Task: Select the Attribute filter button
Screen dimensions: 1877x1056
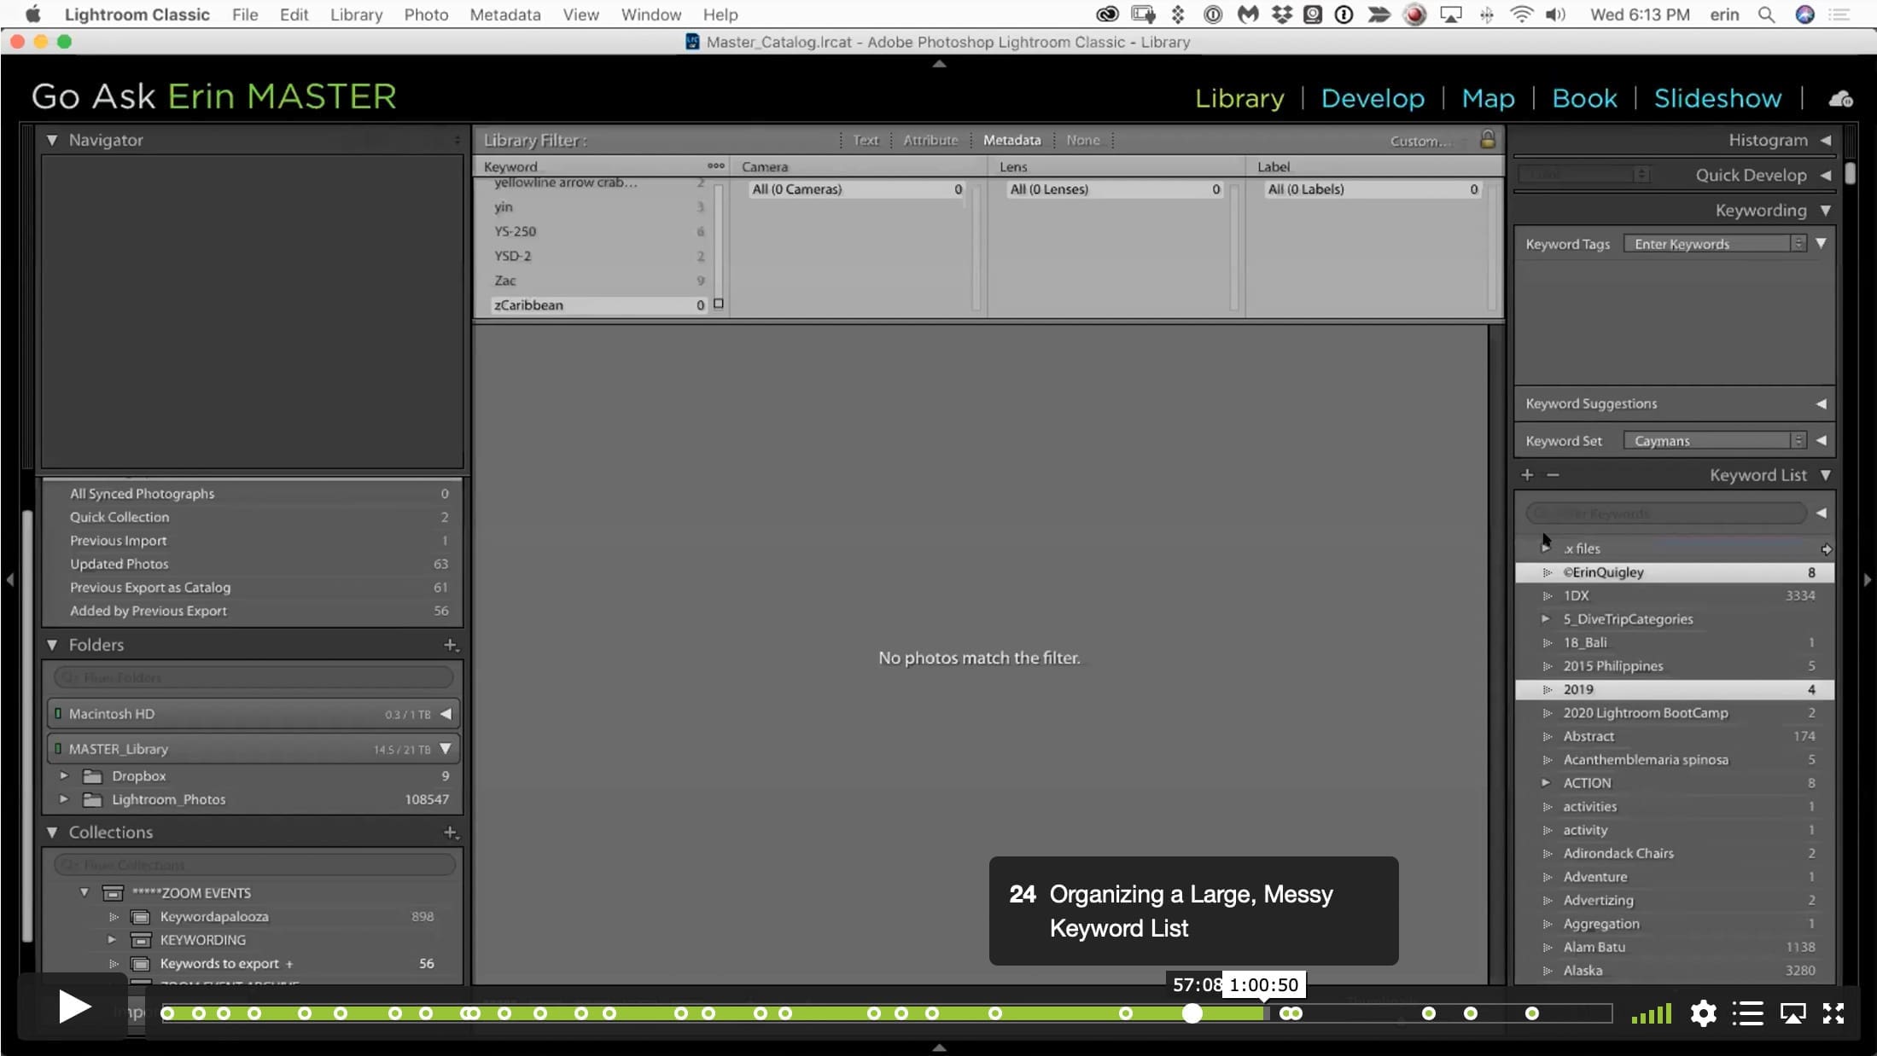Action: point(930,140)
